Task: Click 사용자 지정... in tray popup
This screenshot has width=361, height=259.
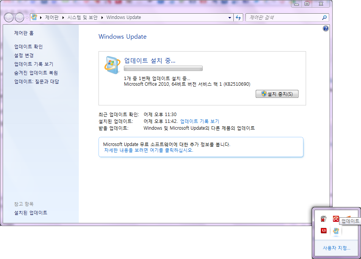Action: tap(336, 248)
